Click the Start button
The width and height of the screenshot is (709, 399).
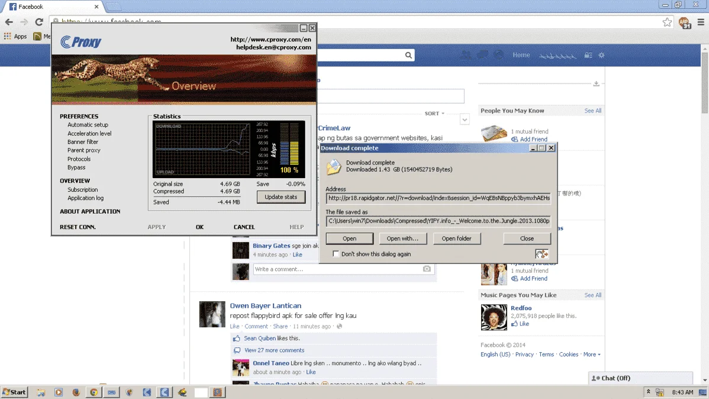14,392
